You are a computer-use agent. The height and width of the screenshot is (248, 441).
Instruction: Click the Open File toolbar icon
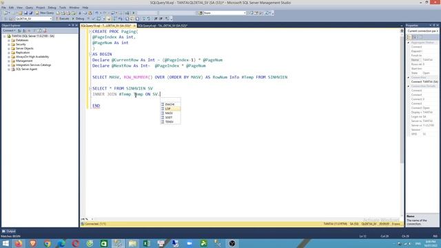(21, 13)
